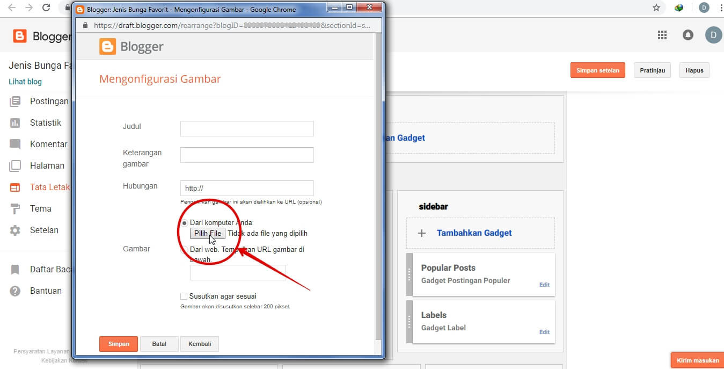Click the sidebar Tambahkan Gadget link
Viewport: 724px width, 369px height.
(x=474, y=233)
